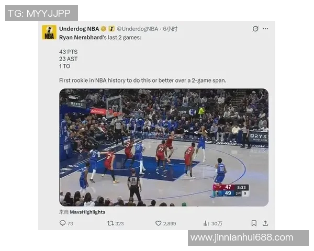View analytics icon showing 30万 views
Viewport: 314px width, 251px height.
tap(206, 223)
